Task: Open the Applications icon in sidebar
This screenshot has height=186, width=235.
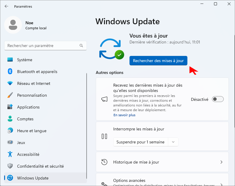Action: click(10, 107)
